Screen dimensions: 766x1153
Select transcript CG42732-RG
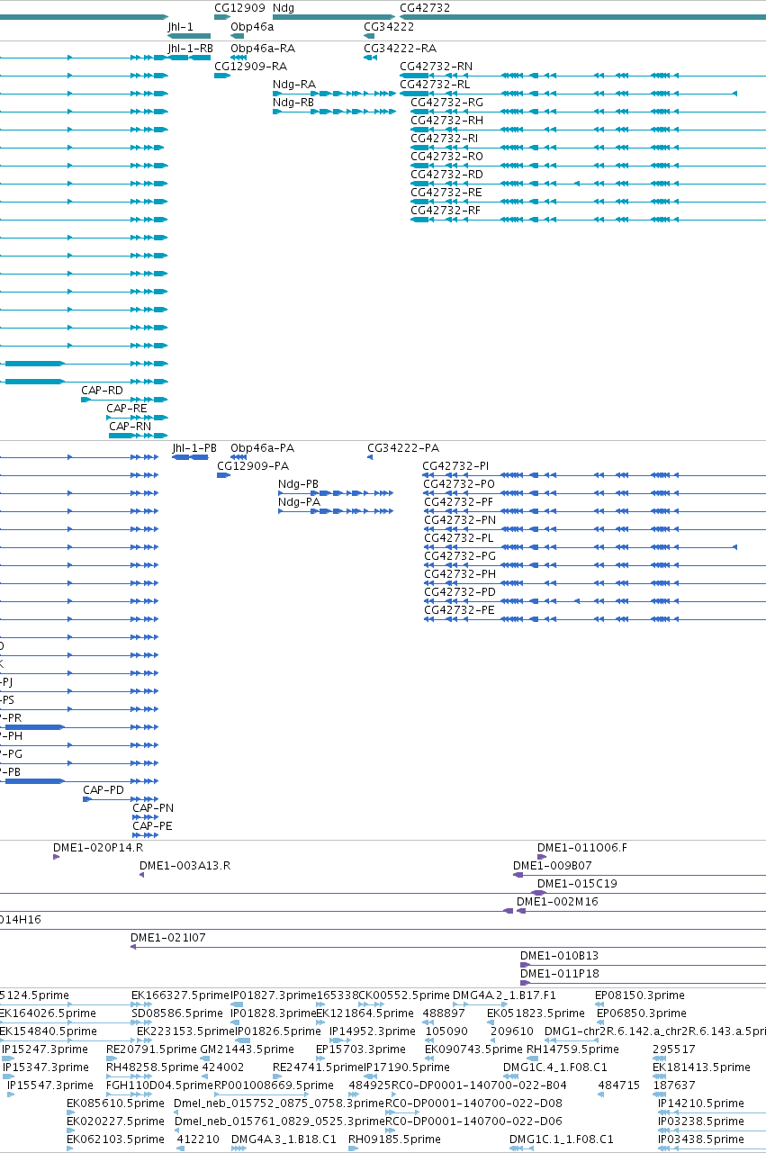tap(446, 103)
